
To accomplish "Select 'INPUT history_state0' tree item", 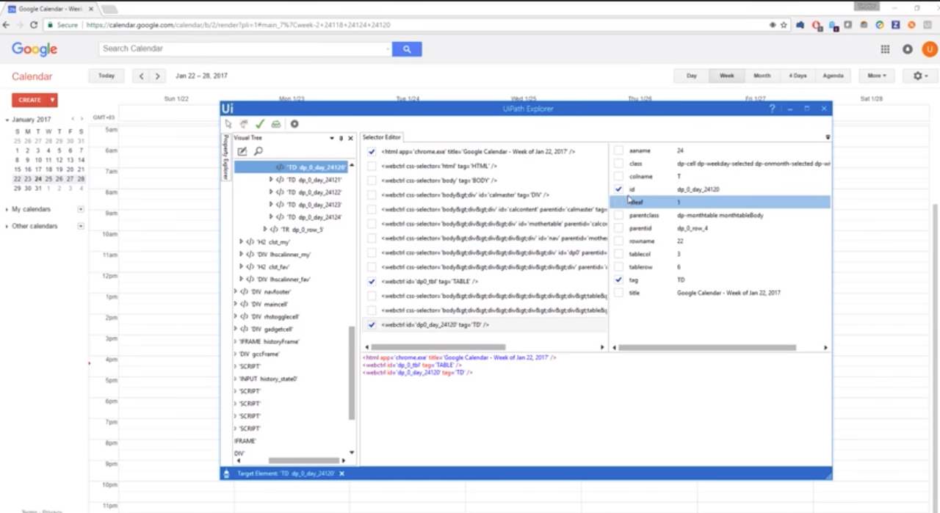I will click(x=268, y=379).
